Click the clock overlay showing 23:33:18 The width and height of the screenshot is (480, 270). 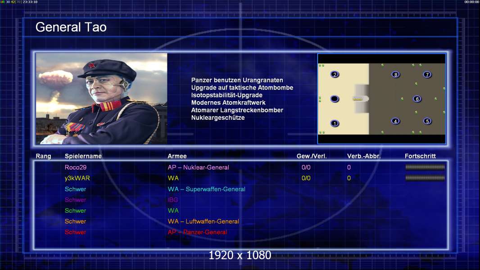pos(30,2)
